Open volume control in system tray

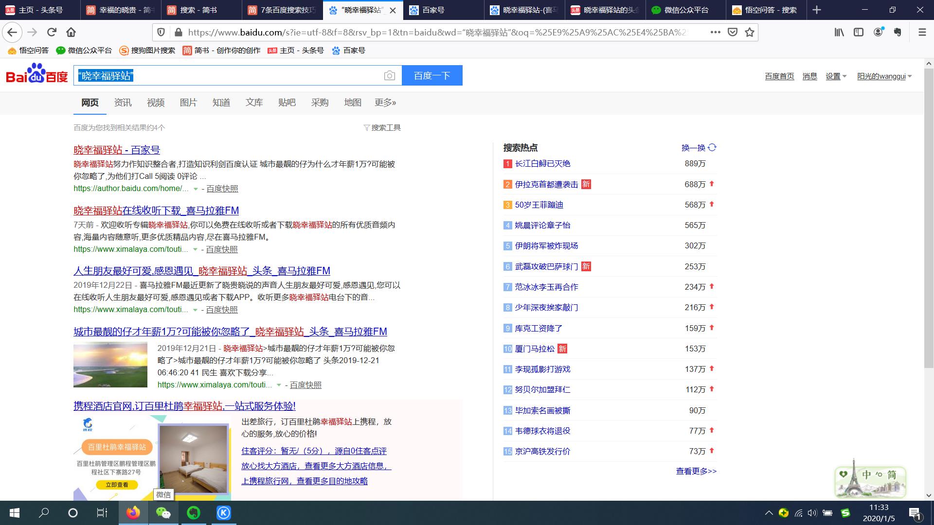pos(812,513)
